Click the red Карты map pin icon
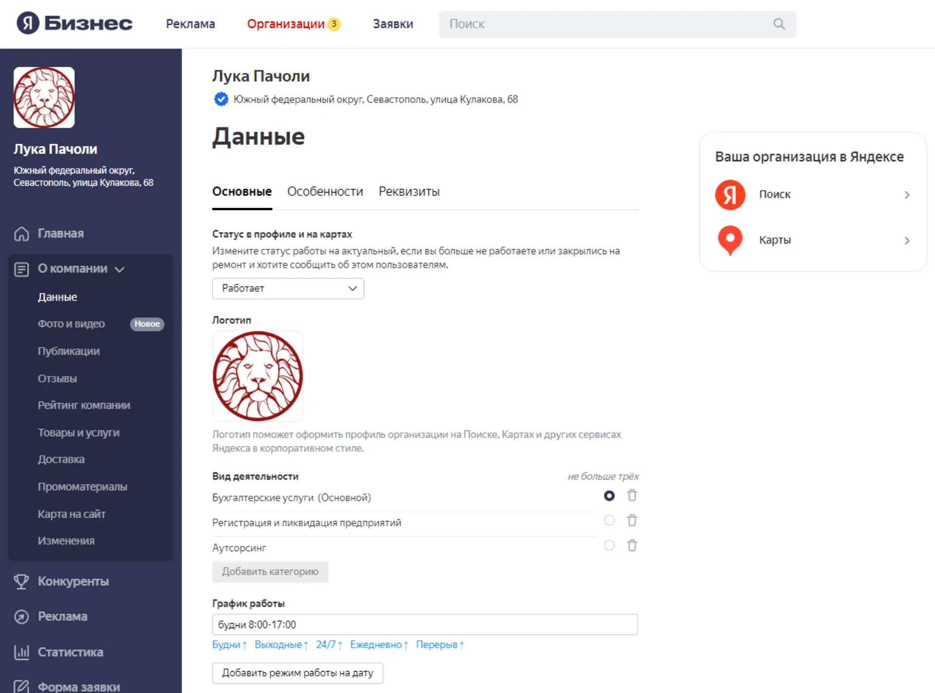935x693 pixels. 730,240
